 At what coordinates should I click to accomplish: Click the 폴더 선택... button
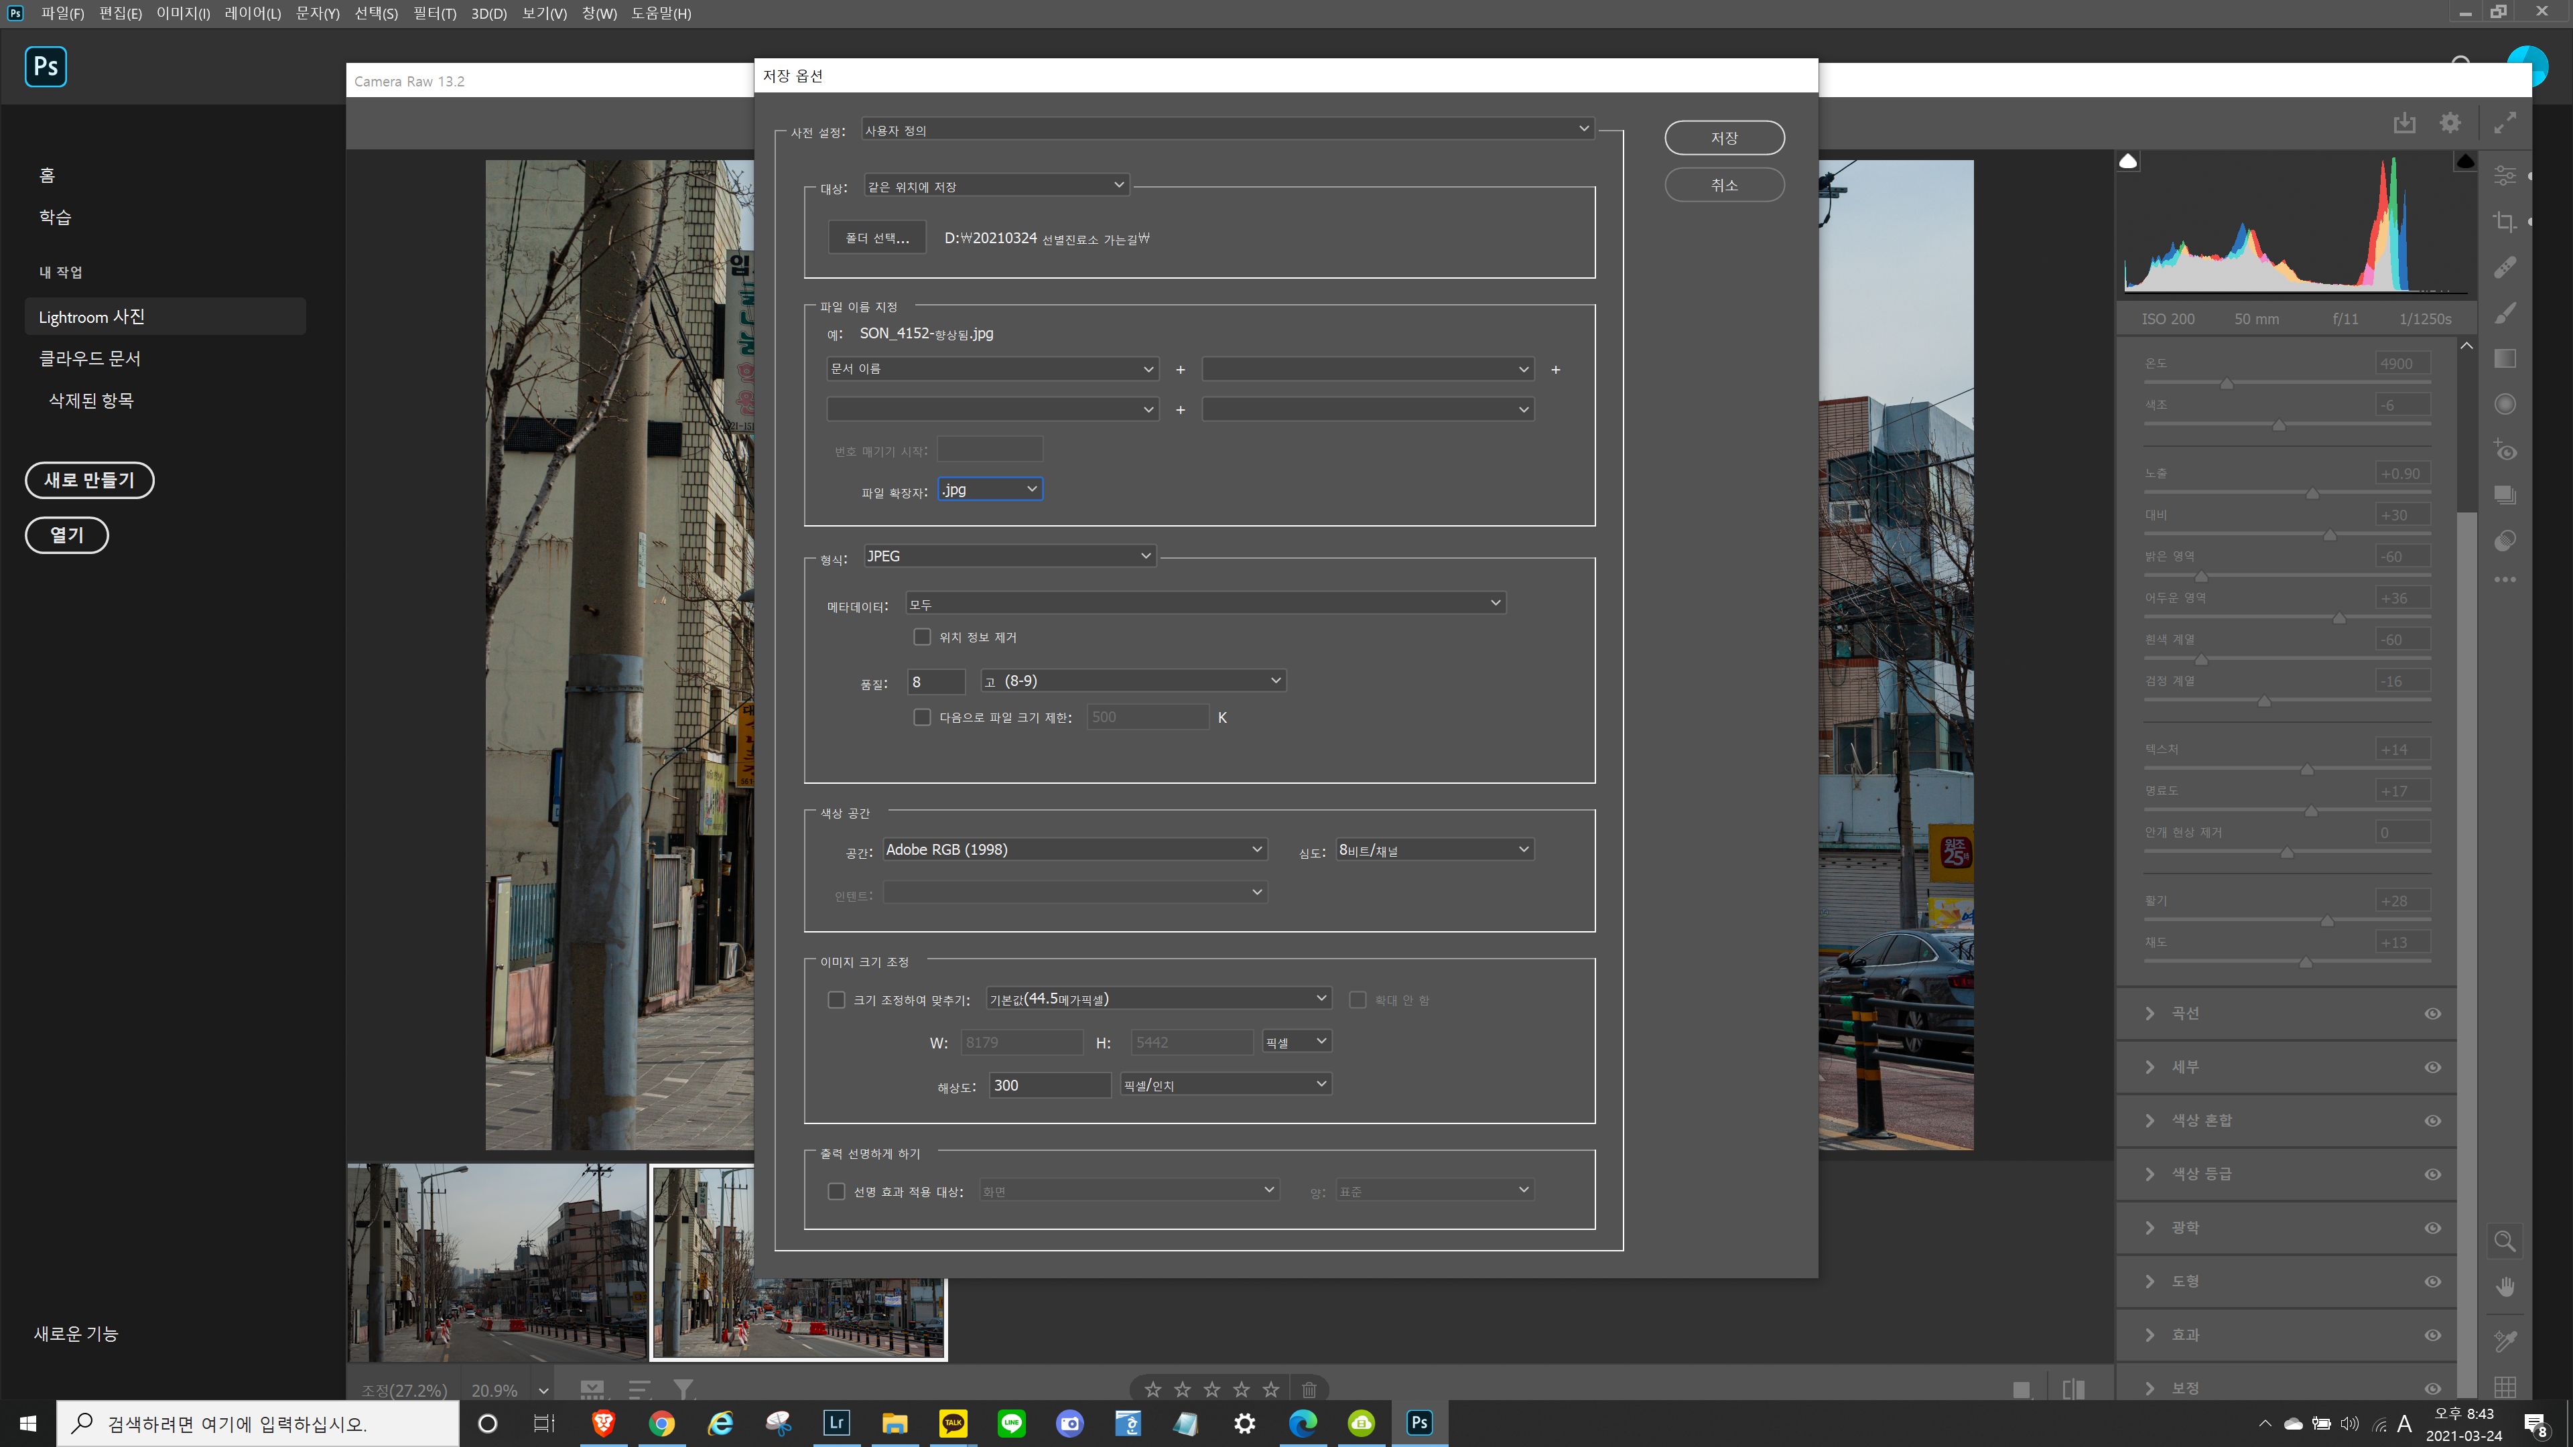coord(877,238)
